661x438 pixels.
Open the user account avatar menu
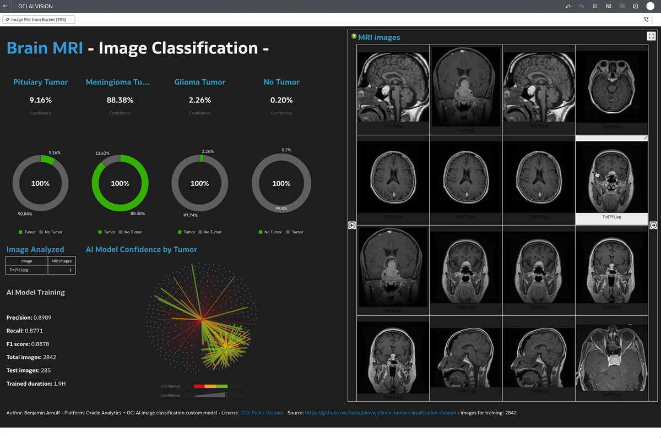651,6
